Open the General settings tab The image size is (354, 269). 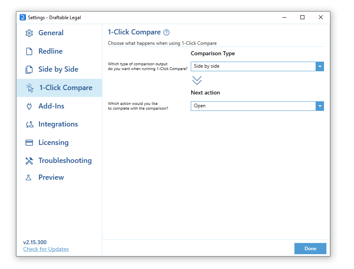[x=59, y=33]
